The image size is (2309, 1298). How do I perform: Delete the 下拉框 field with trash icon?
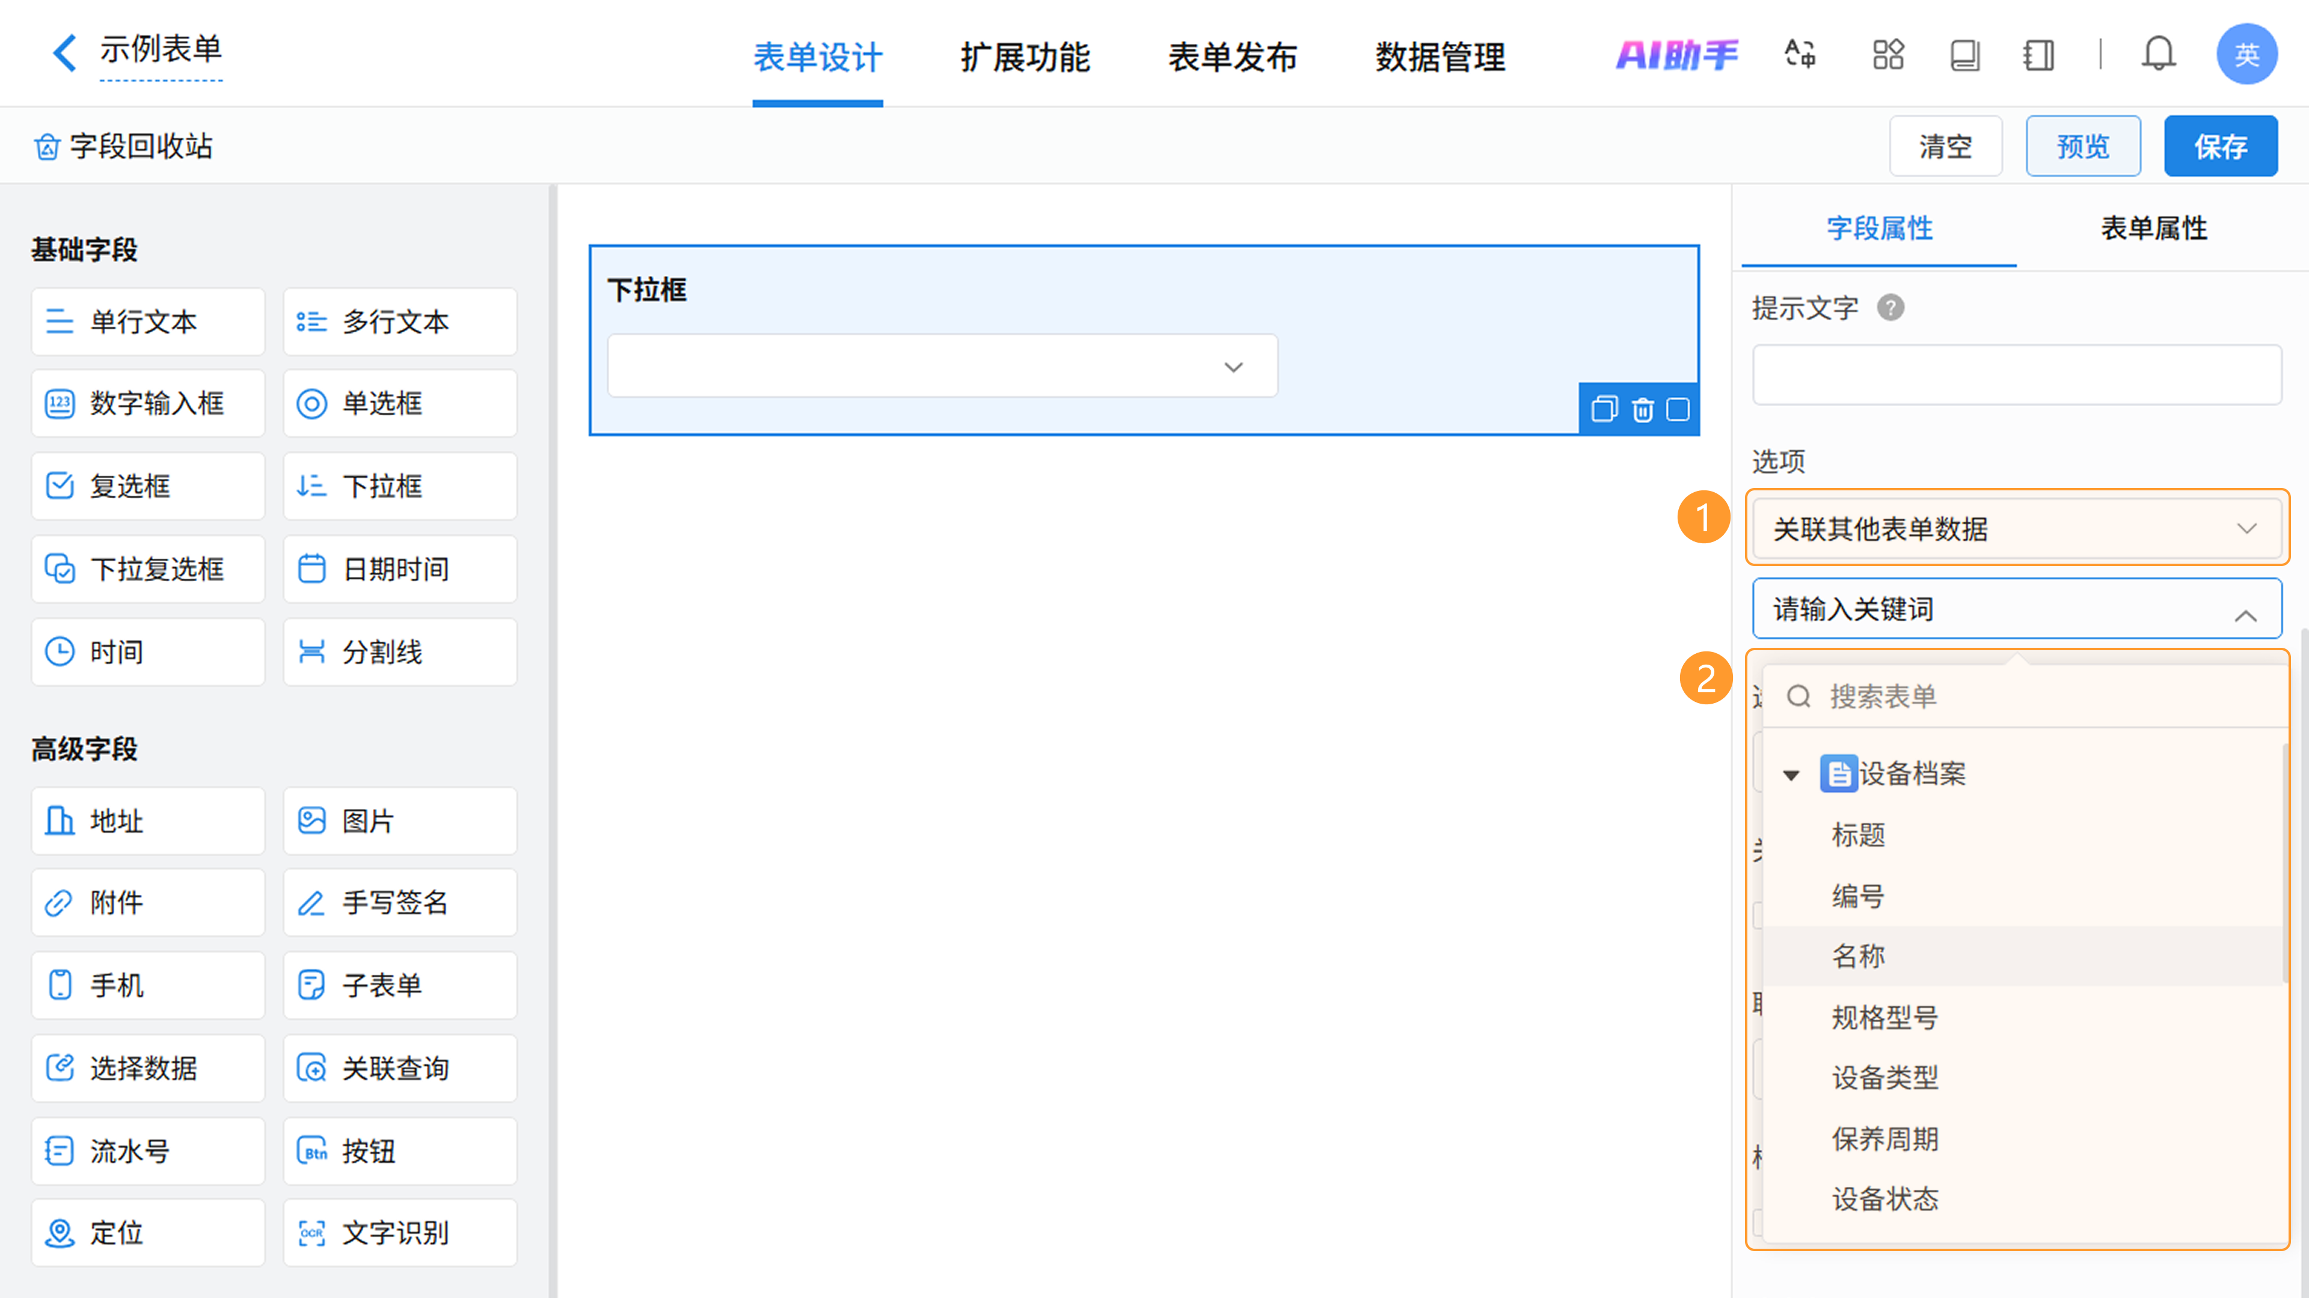click(x=1642, y=409)
